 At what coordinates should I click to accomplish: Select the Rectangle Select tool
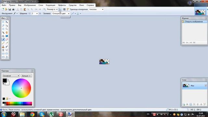[3, 22]
